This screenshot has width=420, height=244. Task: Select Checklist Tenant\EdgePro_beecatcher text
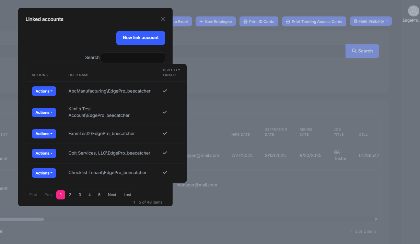click(x=107, y=173)
